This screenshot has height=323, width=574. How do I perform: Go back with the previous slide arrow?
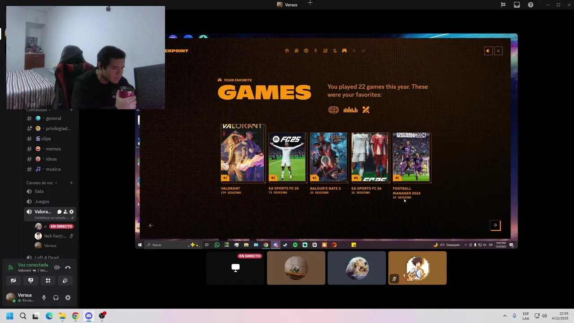click(x=151, y=225)
